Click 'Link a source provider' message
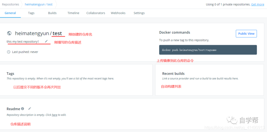This screenshot has height=132, width=267. click(200, 78)
